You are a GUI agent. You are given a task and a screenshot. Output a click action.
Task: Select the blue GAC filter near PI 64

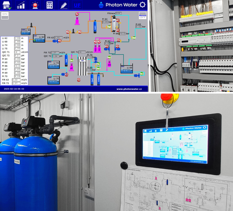point(95,26)
